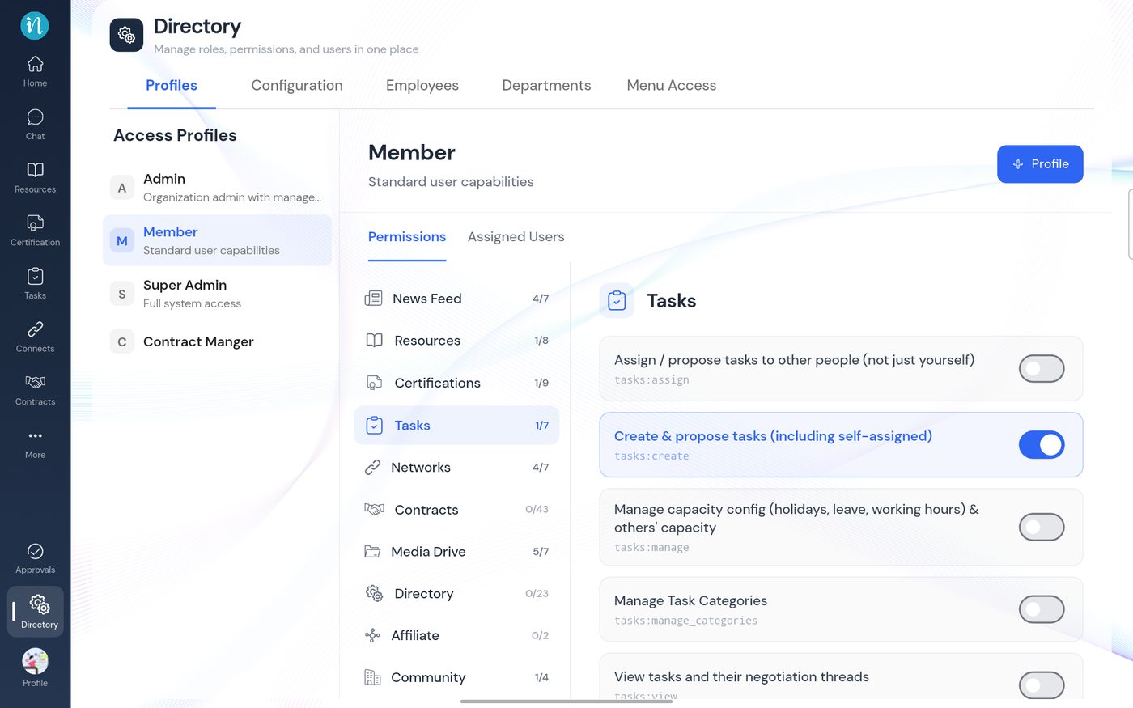Open the Assigned Users sub-tab
This screenshot has width=1133, height=708.
pyautogui.click(x=516, y=237)
